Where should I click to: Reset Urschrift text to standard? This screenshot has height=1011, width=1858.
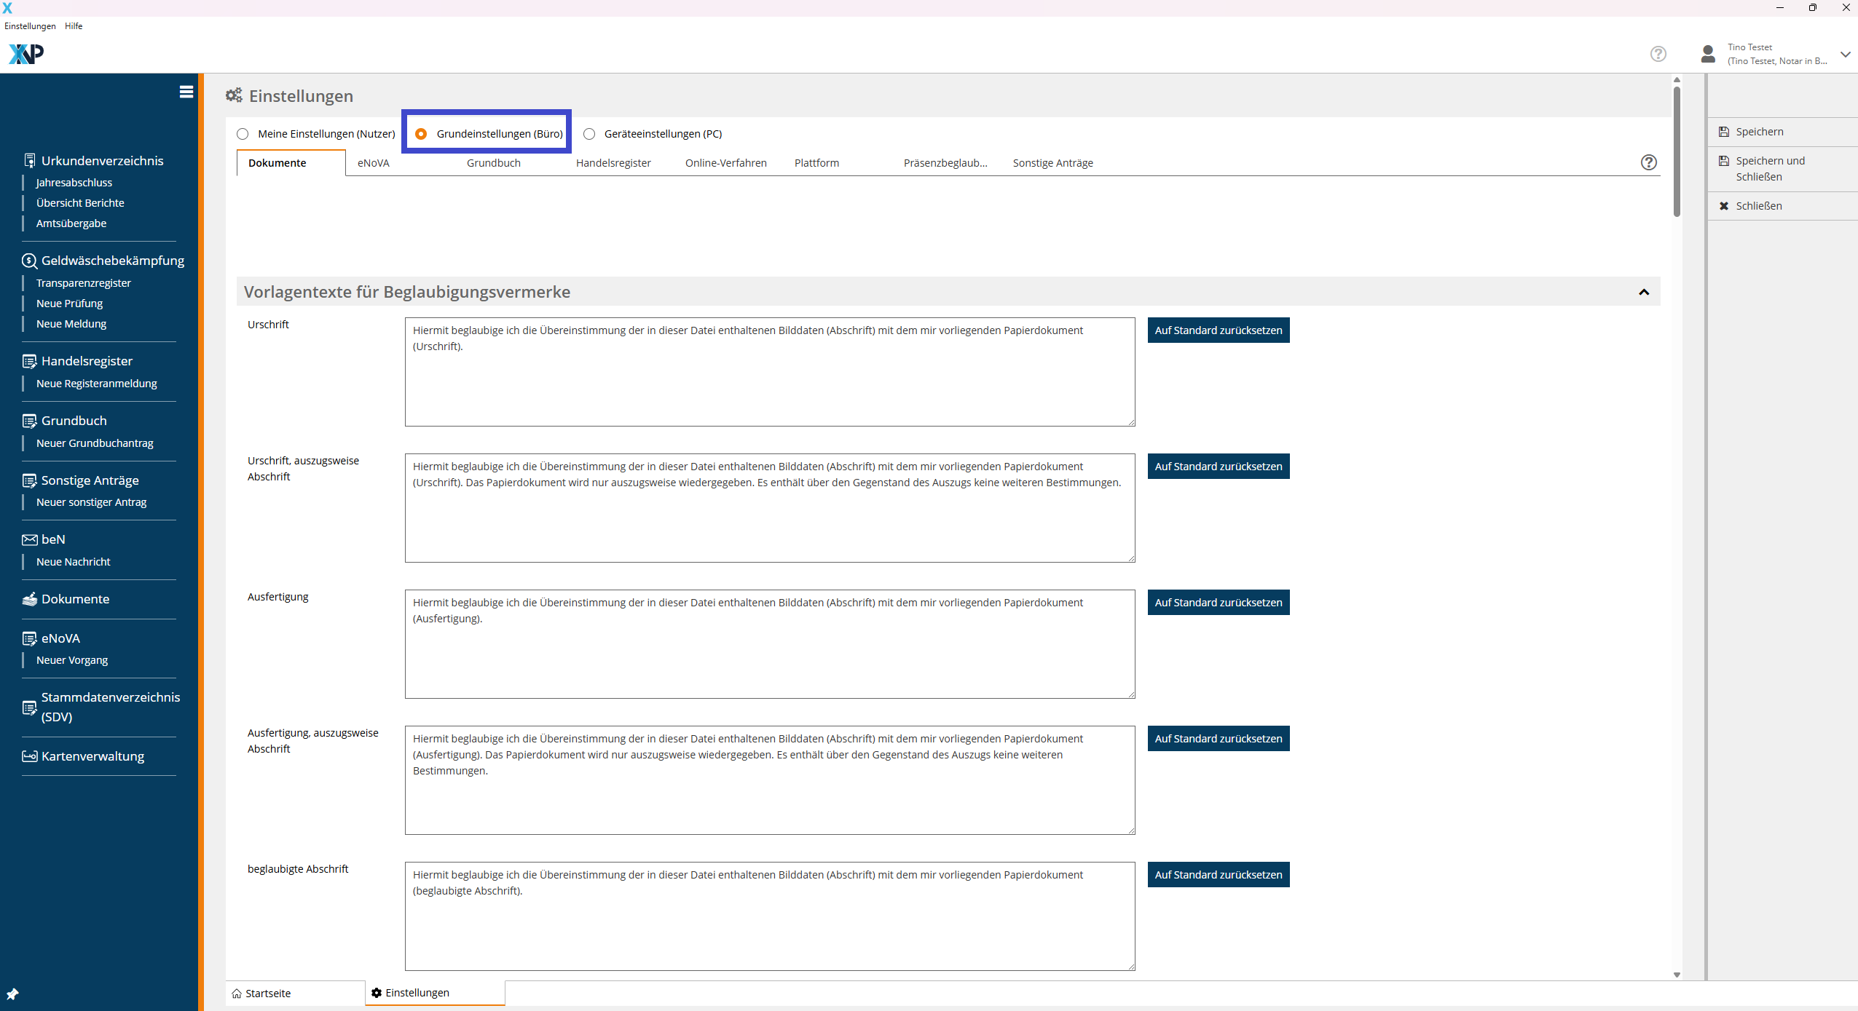1218,330
